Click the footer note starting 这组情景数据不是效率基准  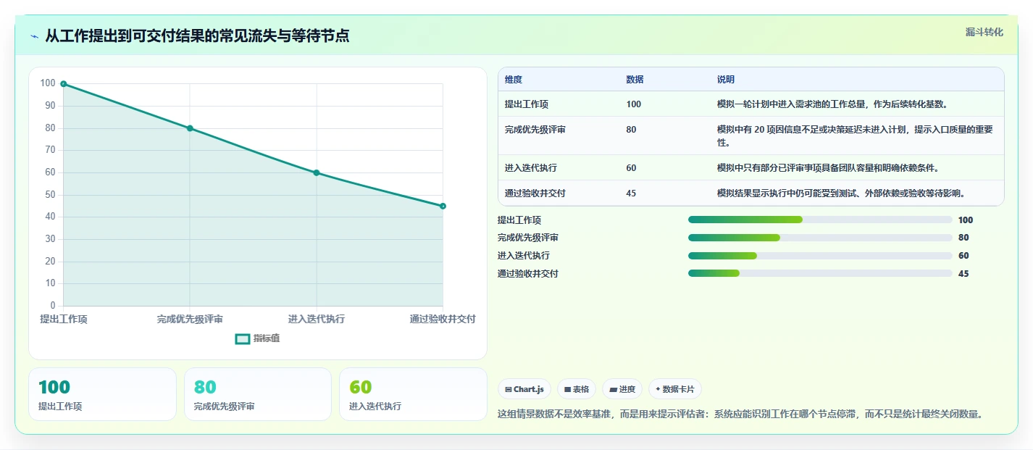tap(740, 414)
